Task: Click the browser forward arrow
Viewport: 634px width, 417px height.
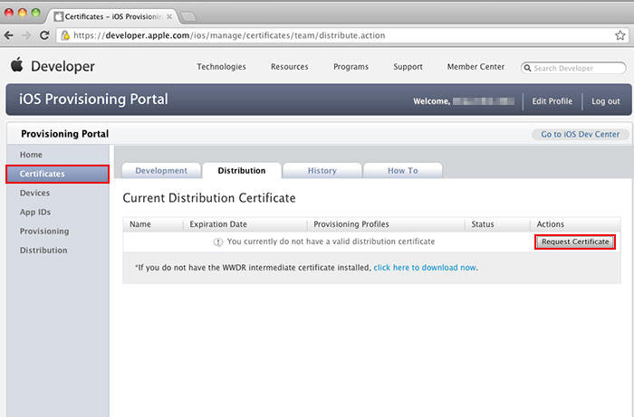Action: click(x=26, y=35)
